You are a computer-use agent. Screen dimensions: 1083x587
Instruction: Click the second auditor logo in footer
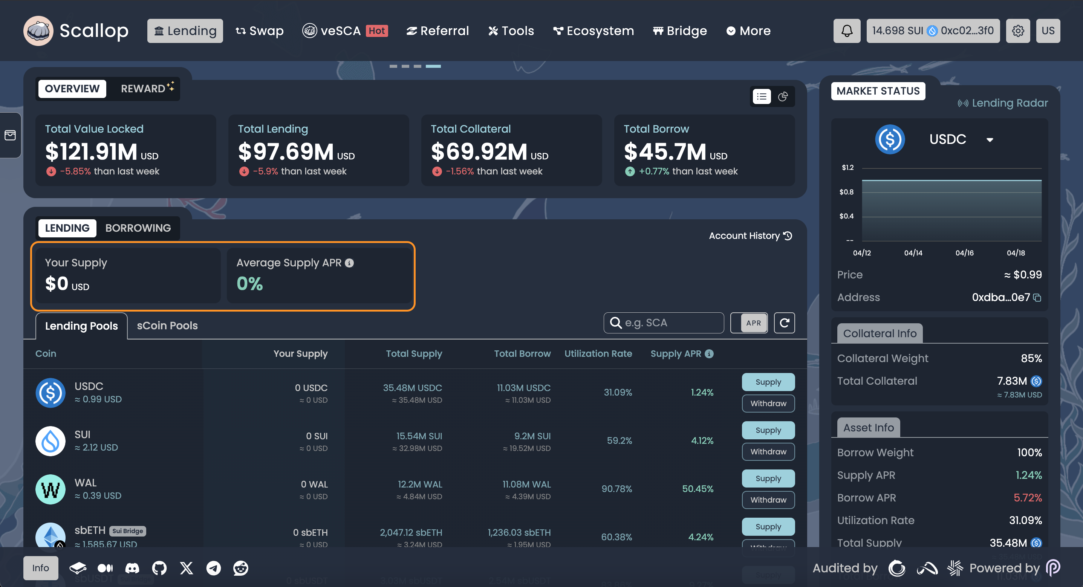point(927,568)
